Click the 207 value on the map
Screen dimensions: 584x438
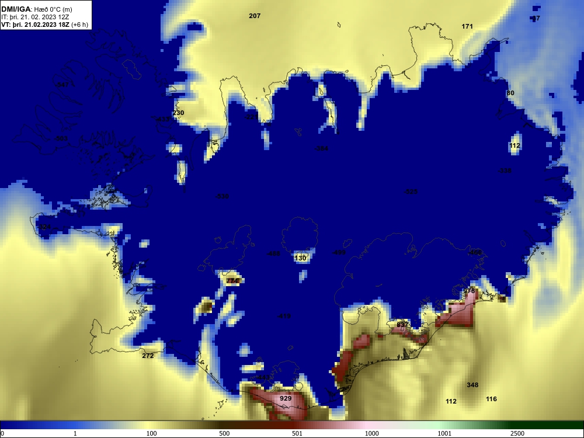(x=255, y=16)
